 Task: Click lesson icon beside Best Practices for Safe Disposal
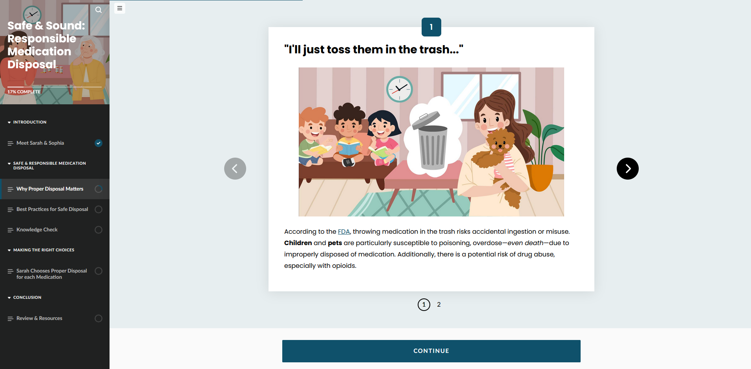coord(10,210)
